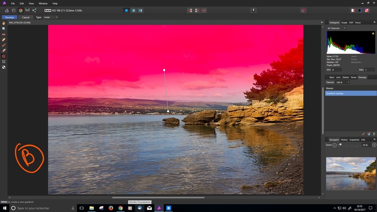Toggle the clipped highlights warning
The image size is (377, 212).
197,10
